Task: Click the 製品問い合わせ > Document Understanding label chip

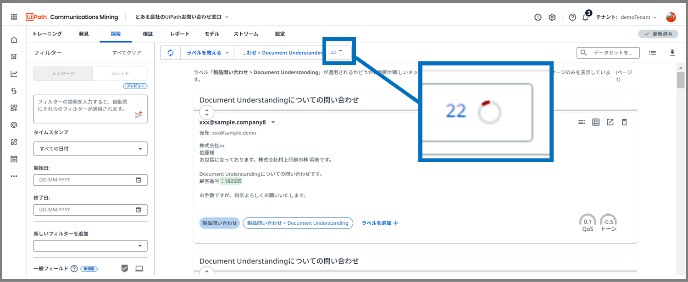Action: (x=298, y=223)
